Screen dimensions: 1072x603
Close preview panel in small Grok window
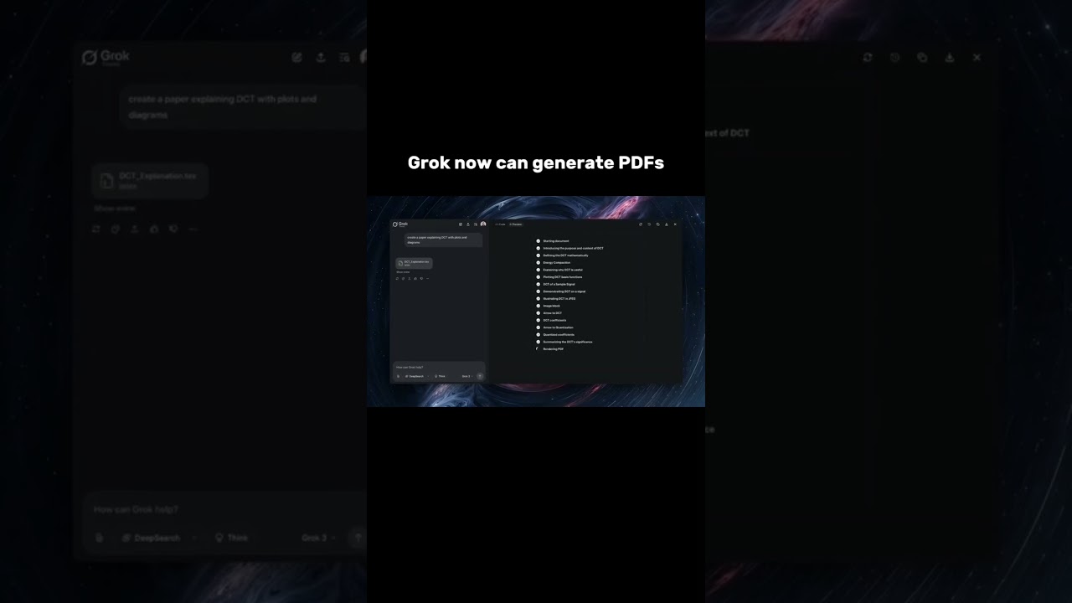tap(675, 224)
